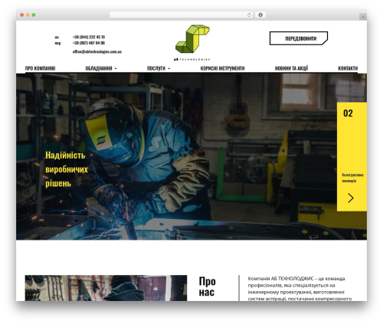Click the ПЕРЕДЗВОНИТИ callback button
Image resolution: width=383 pixels, height=324 pixels.
[299, 38]
